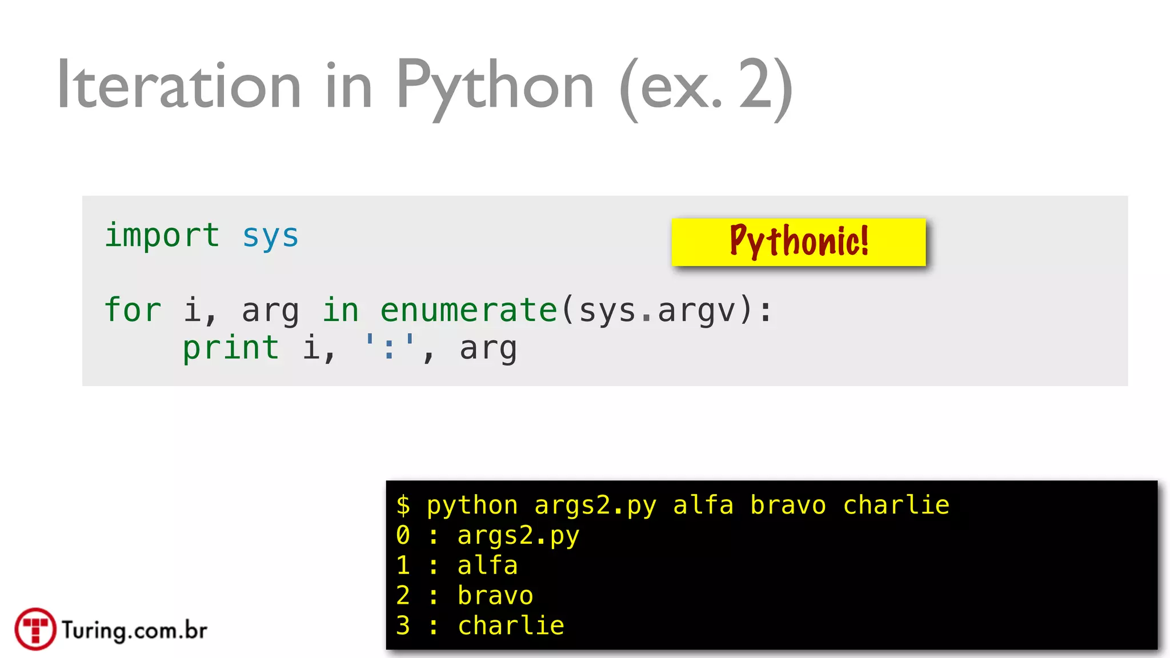Click the output line '1 : alfa'

pos(457,565)
